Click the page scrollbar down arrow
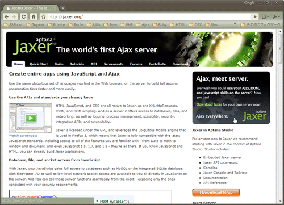Image resolution: width=284 pixels, height=205 pixels. (x=280, y=201)
